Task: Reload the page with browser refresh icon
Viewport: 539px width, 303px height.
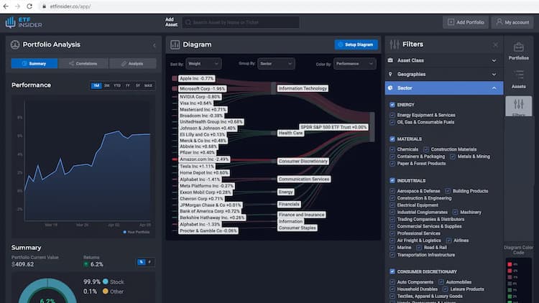Action: (29, 6)
